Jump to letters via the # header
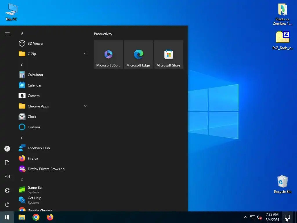 [22, 33]
